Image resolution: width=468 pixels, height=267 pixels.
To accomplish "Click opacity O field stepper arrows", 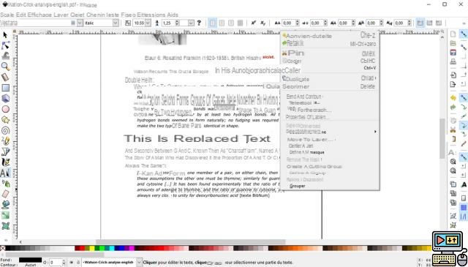I will (x=64, y=263).
